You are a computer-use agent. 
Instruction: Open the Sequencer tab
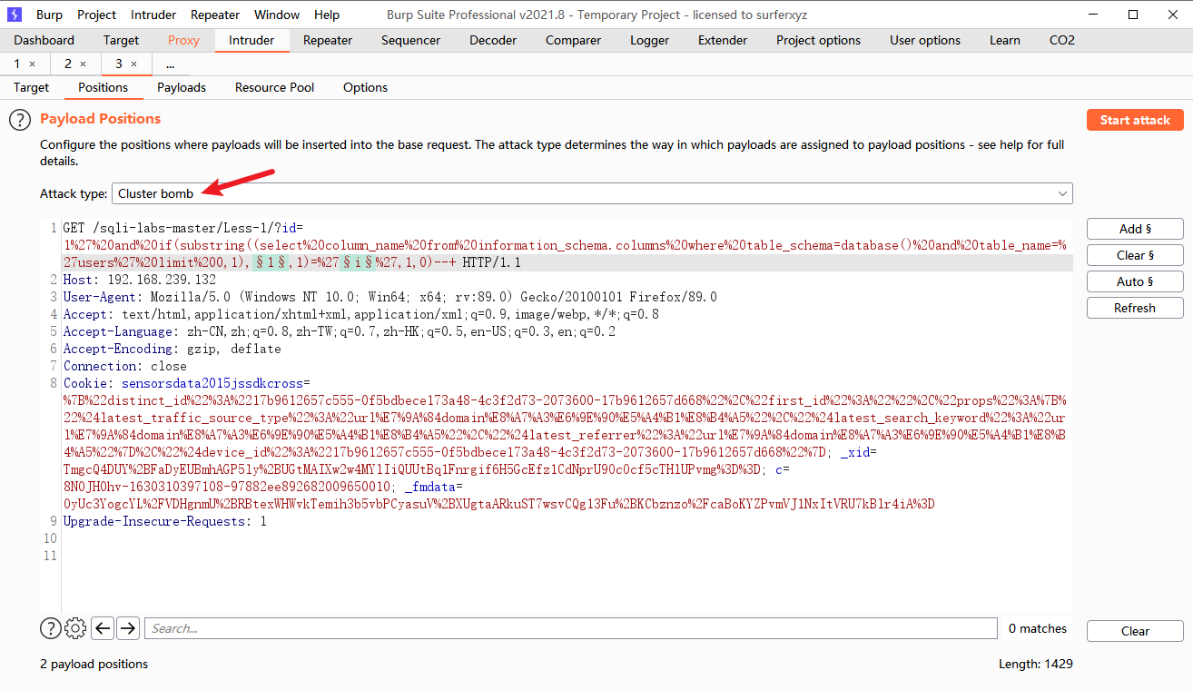411,40
